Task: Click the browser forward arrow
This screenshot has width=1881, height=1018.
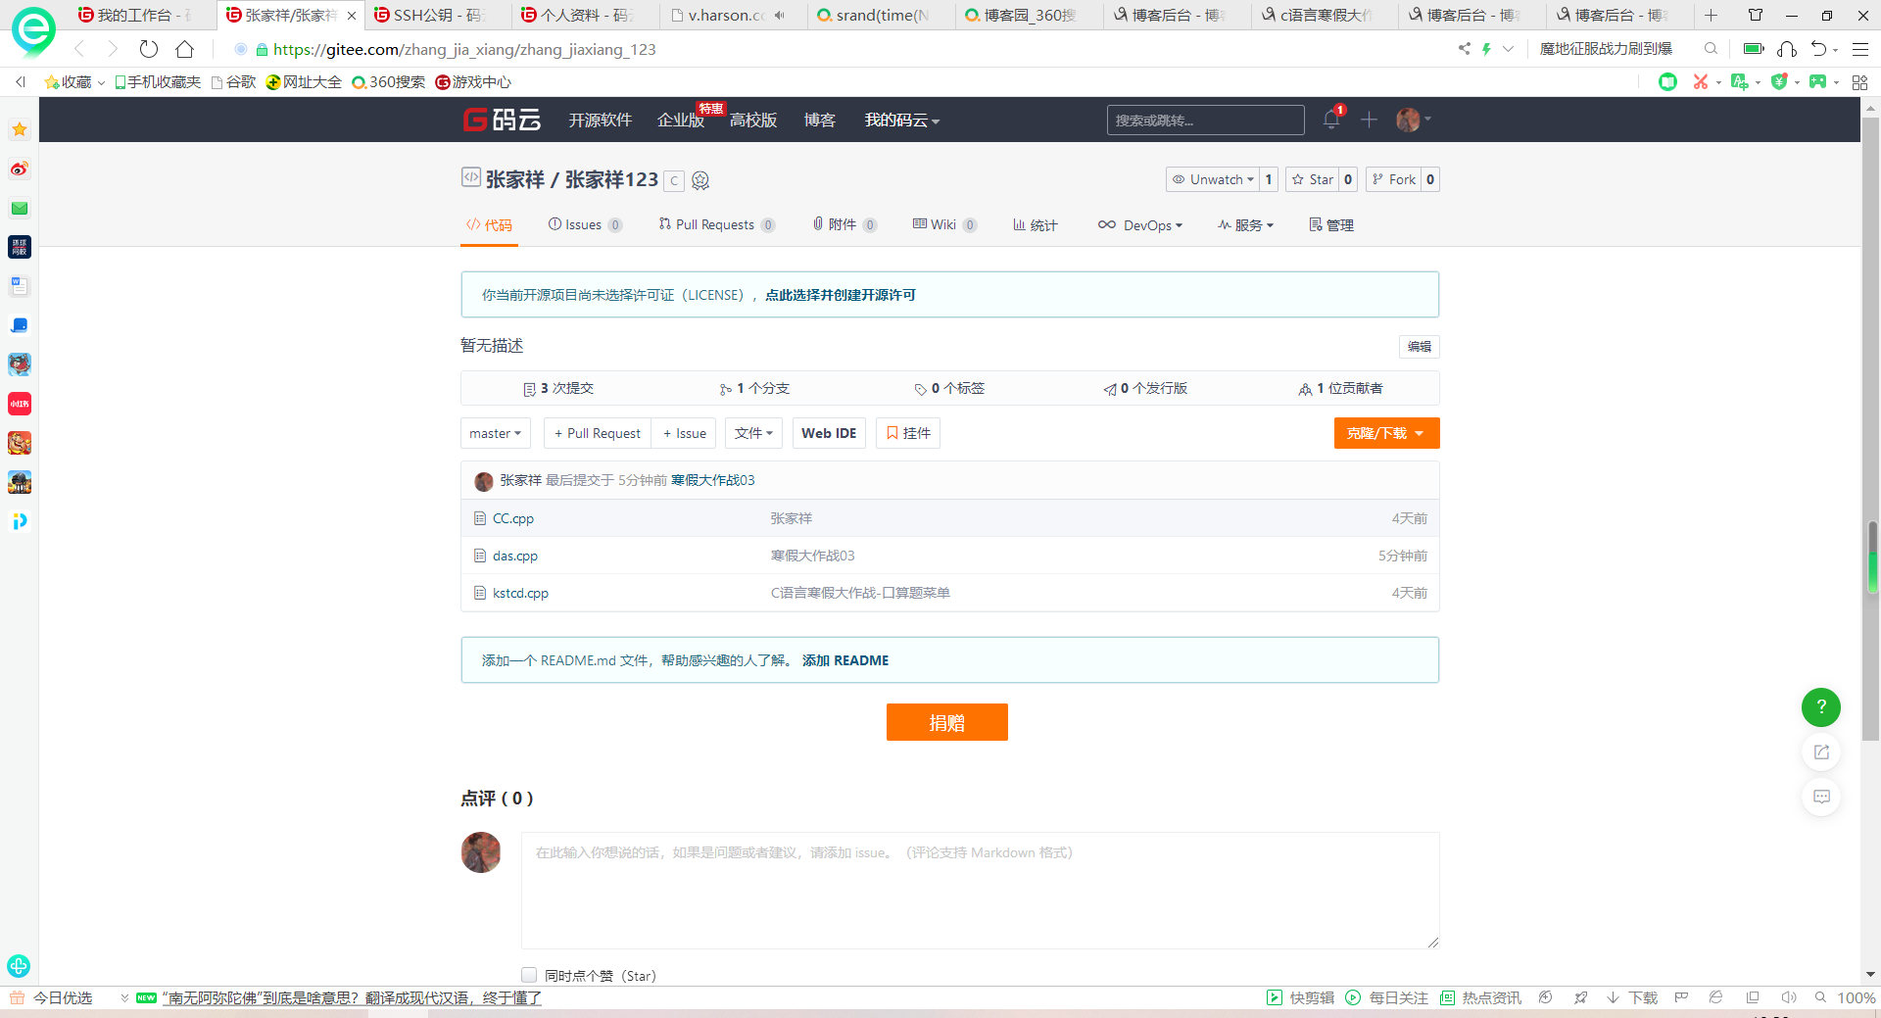Action: [x=113, y=49]
